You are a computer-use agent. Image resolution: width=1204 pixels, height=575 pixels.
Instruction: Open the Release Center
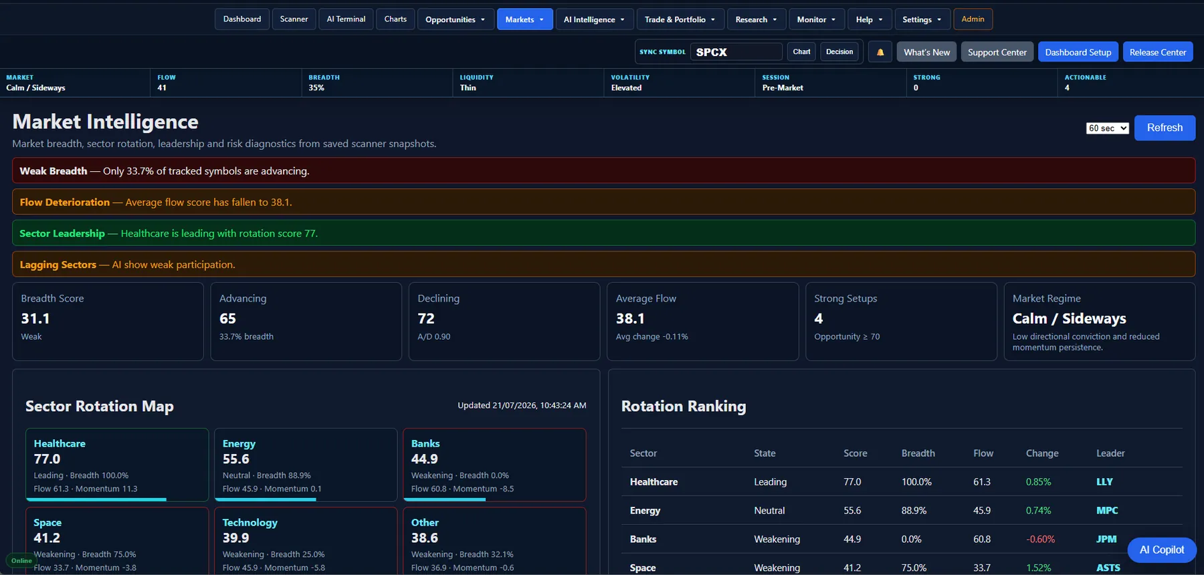(1157, 52)
